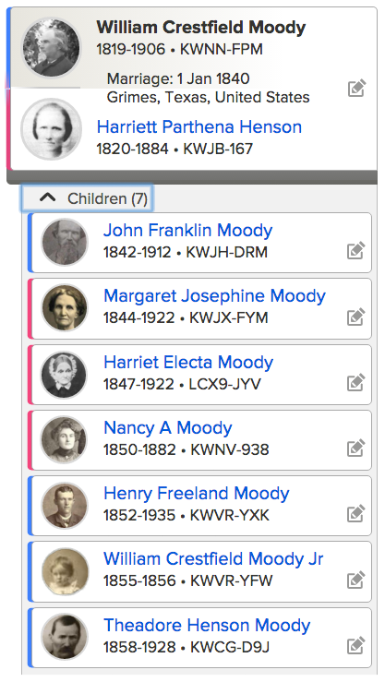Click the William Crestfield Moody header name

pos(201,28)
